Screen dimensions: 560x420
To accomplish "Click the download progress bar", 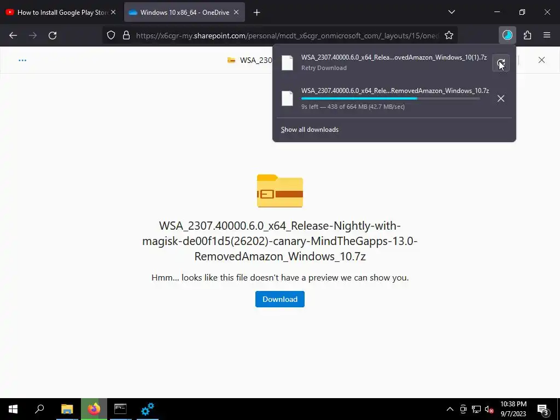I will pyautogui.click(x=390, y=98).
